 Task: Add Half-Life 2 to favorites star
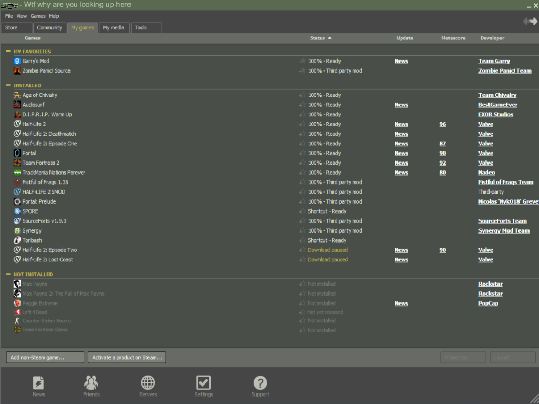302,124
